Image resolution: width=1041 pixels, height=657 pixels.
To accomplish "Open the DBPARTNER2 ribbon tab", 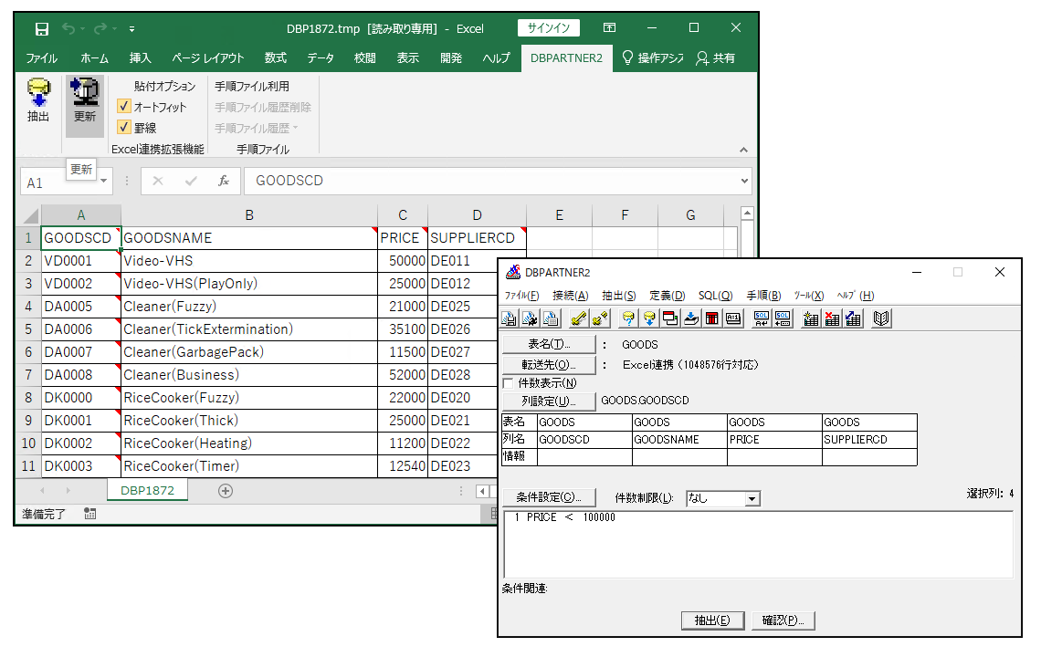I will [566, 58].
